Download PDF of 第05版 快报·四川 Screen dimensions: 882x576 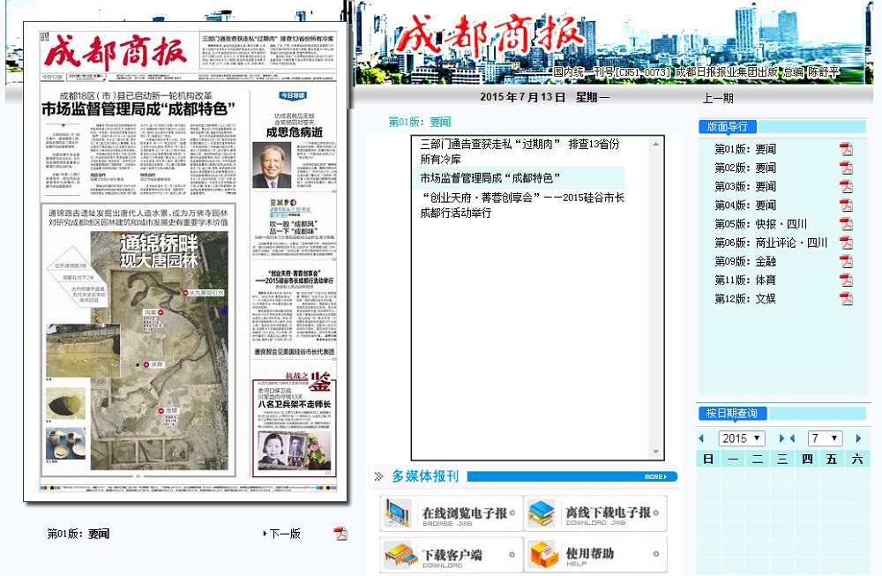click(846, 224)
